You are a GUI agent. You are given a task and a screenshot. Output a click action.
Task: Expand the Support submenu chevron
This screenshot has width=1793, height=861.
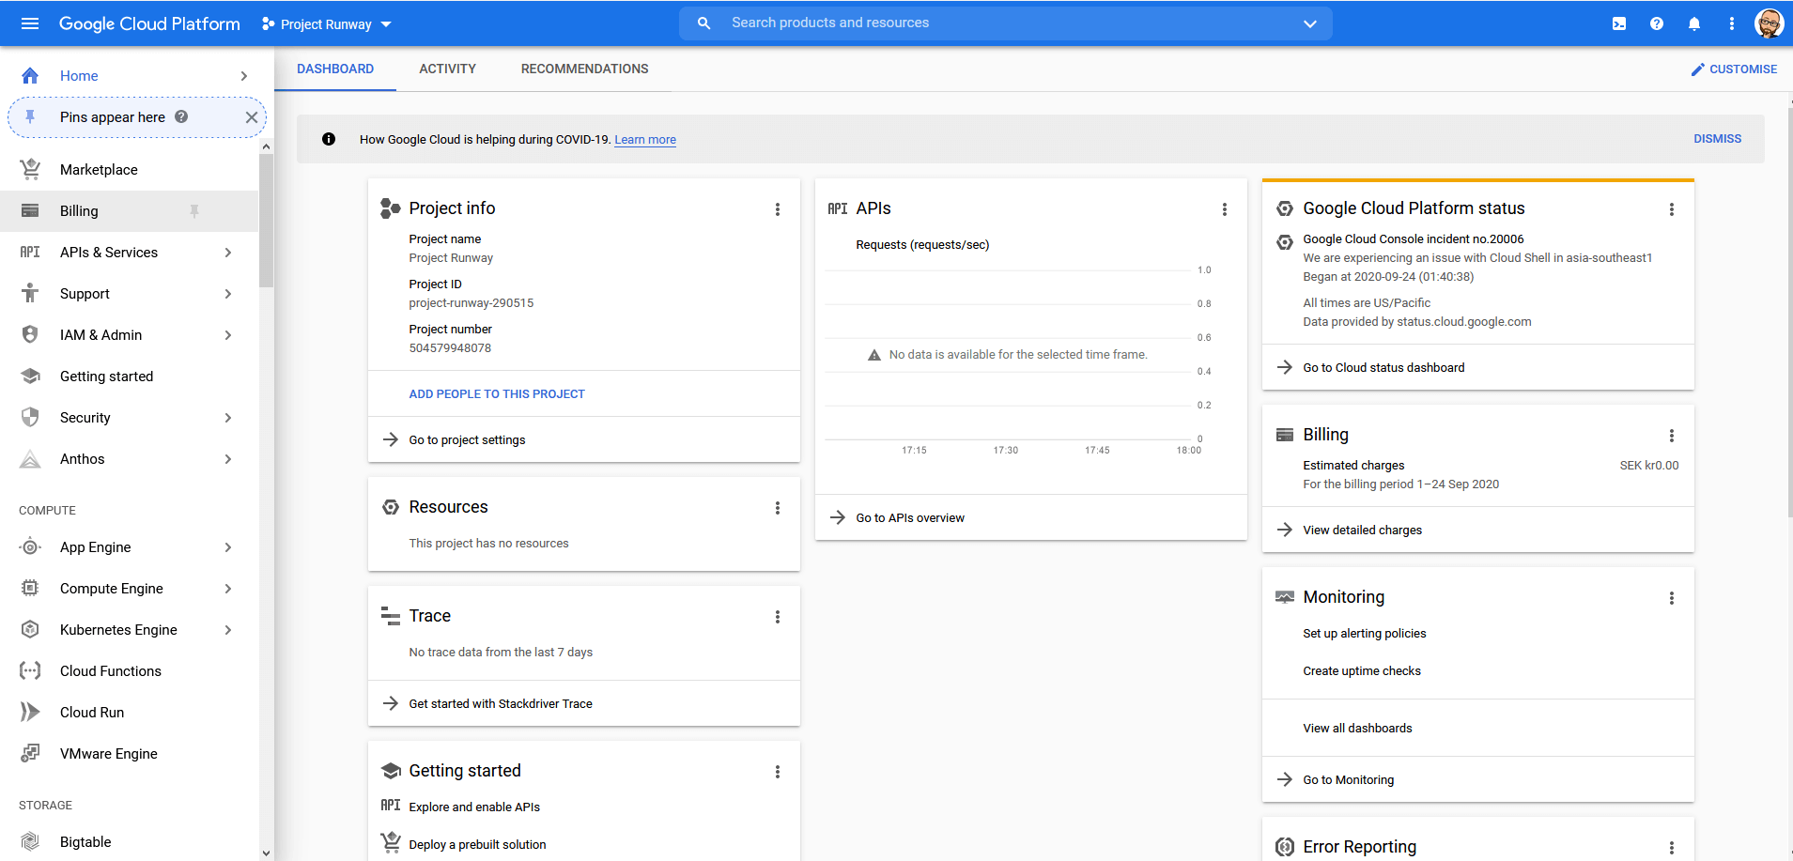(x=228, y=294)
